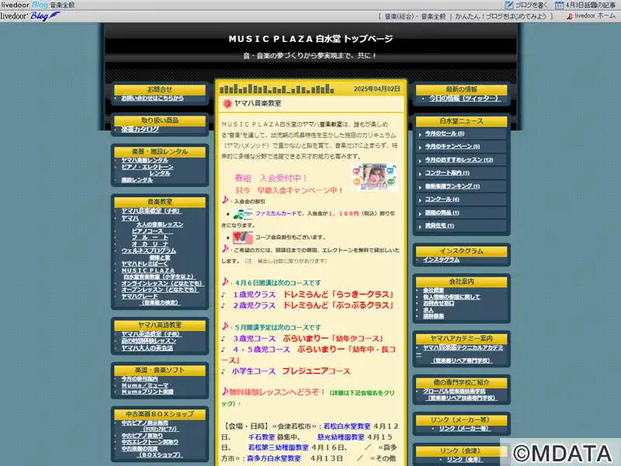Open 中古エレクトーン買取り link
The image size is (621, 466).
click(150, 442)
